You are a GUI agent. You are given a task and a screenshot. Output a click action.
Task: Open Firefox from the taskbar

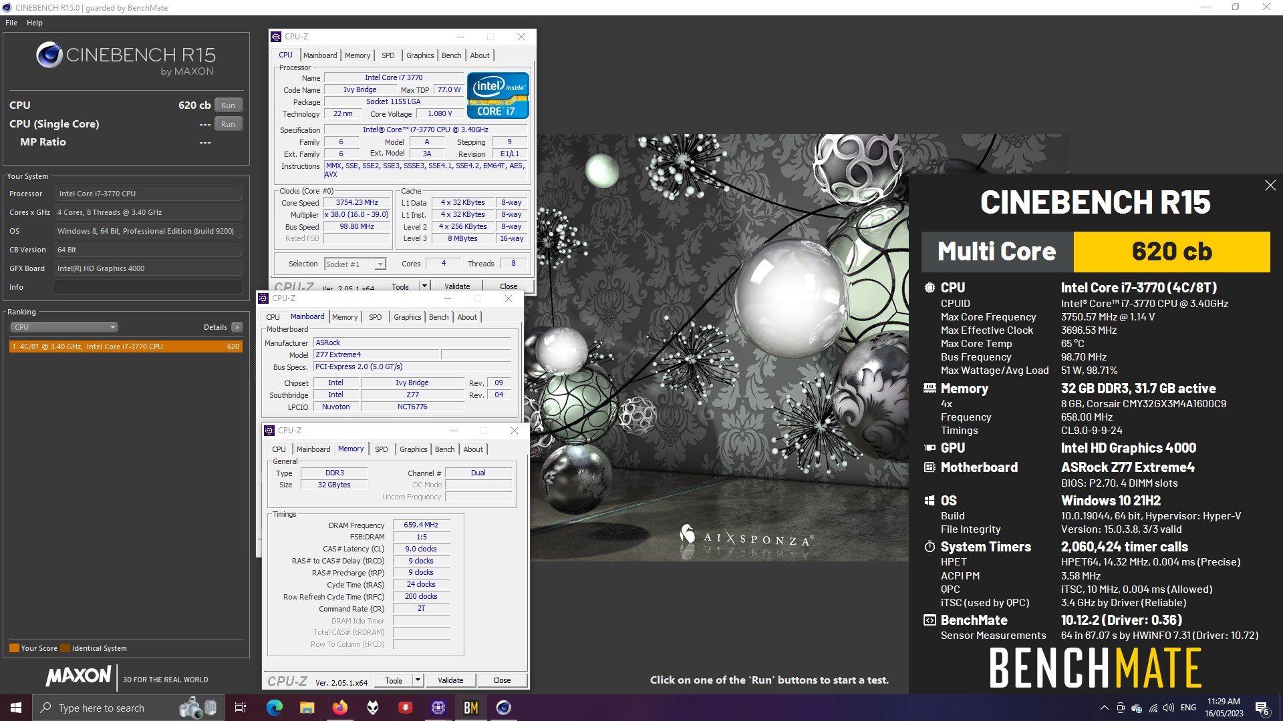click(x=340, y=708)
